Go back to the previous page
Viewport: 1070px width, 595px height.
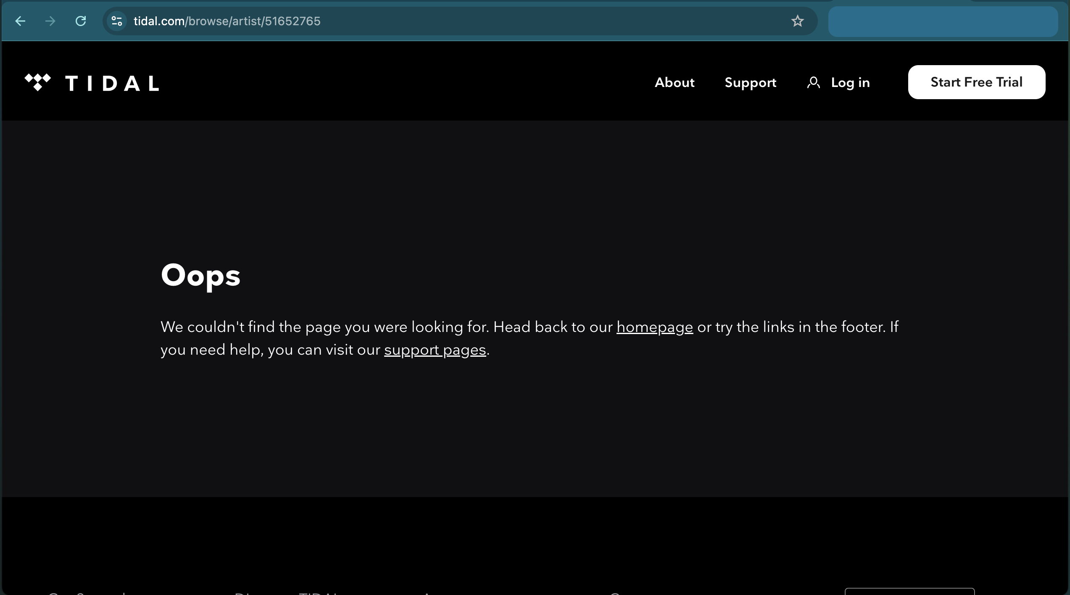coord(20,21)
